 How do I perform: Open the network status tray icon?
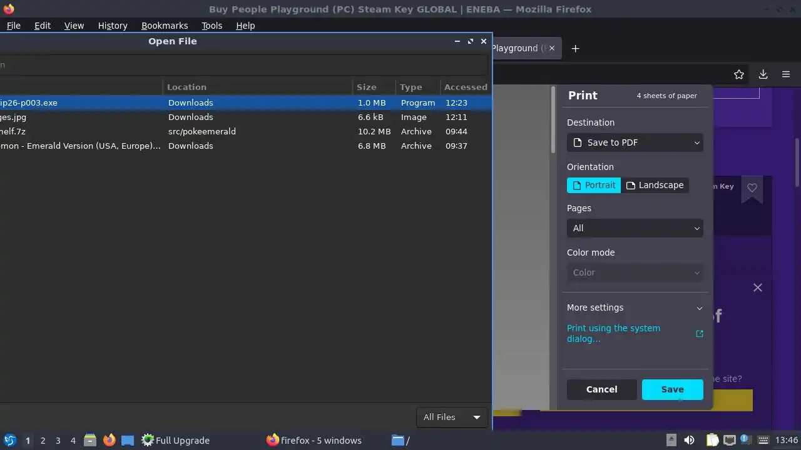click(729, 440)
